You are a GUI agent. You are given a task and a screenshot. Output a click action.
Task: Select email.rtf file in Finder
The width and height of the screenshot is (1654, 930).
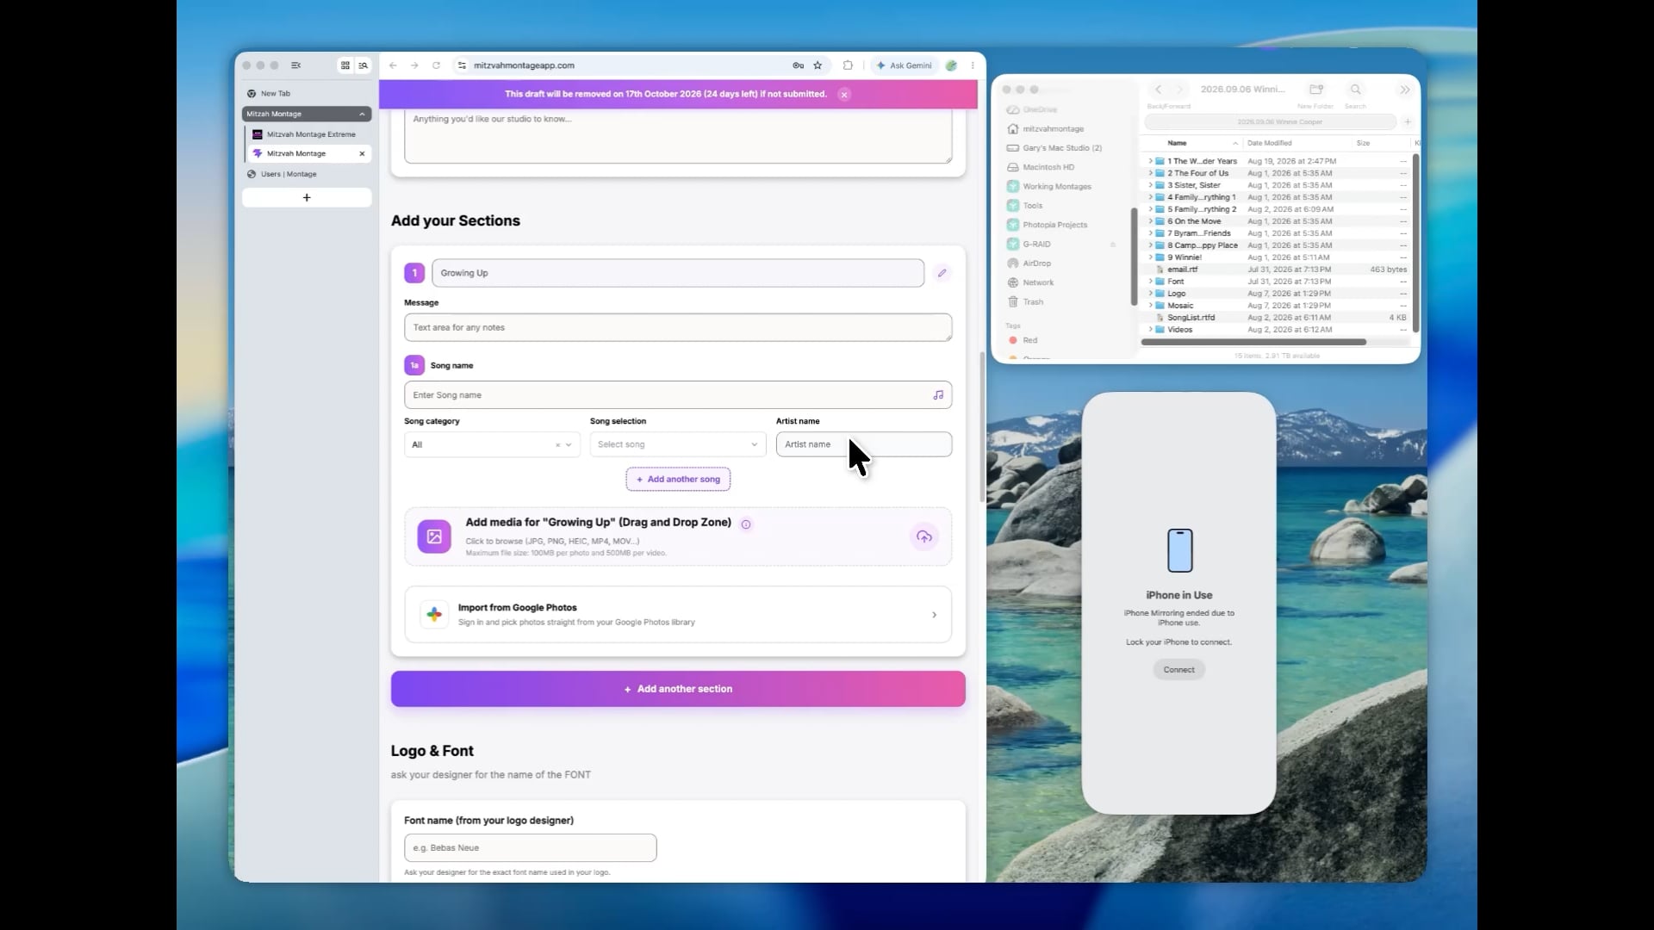coord(1182,270)
